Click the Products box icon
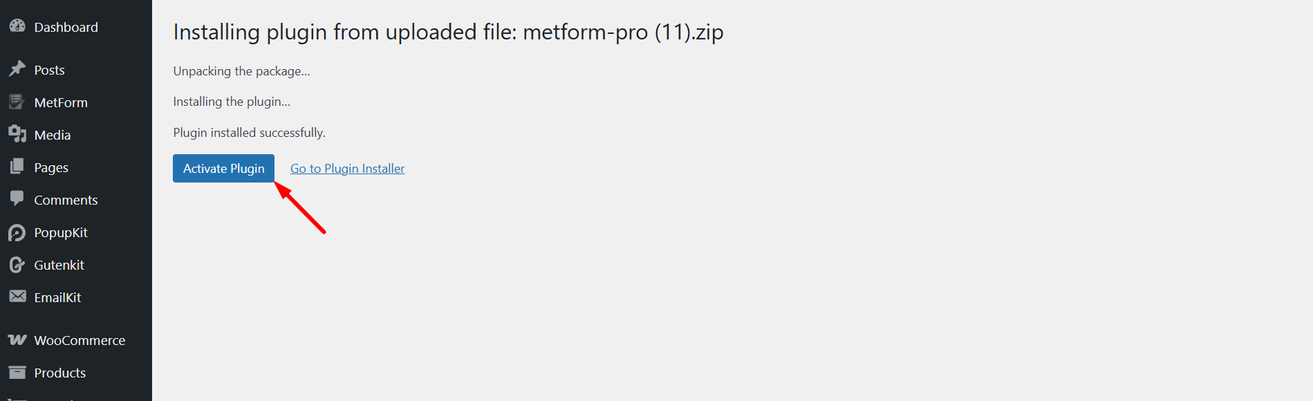This screenshot has width=1313, height=401. coord(17,372)
